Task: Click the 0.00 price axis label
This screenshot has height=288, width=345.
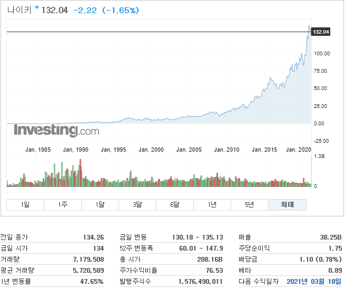Action: point(319,123)
